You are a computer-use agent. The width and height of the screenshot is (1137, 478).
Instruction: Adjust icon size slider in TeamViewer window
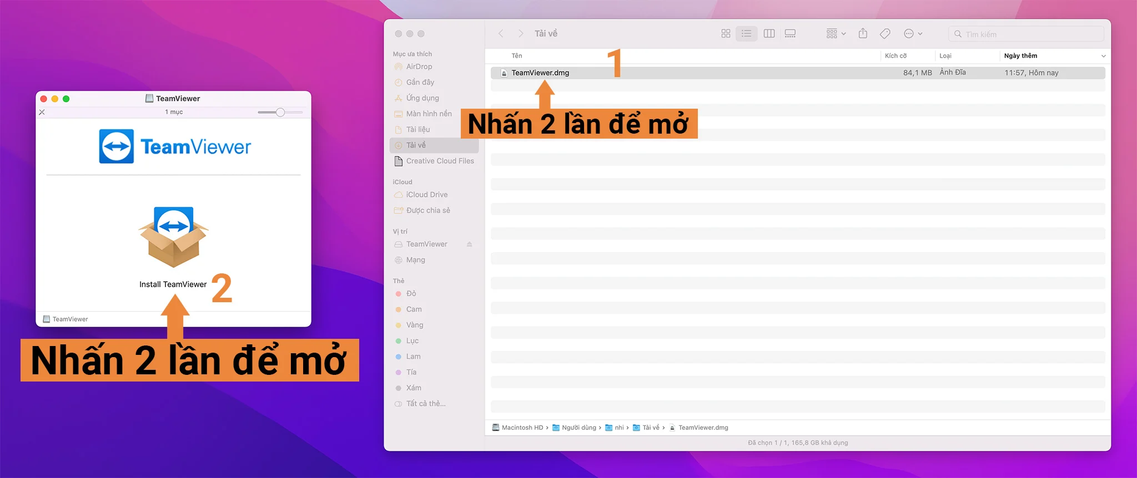tap(280, 112)
